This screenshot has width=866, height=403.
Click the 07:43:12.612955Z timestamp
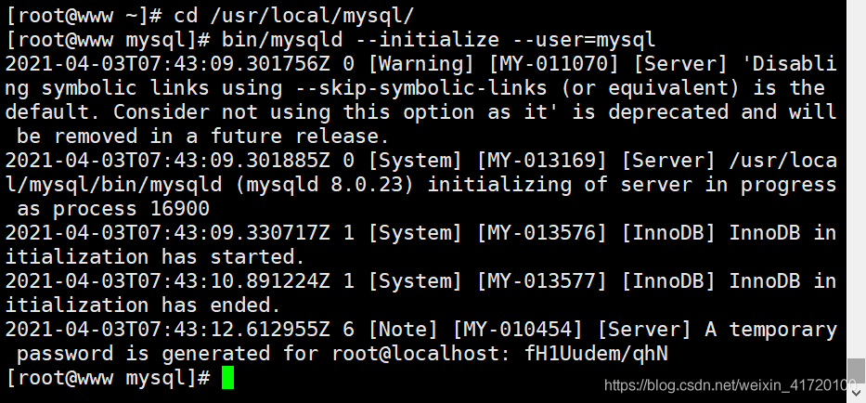(x=234, y=330)
